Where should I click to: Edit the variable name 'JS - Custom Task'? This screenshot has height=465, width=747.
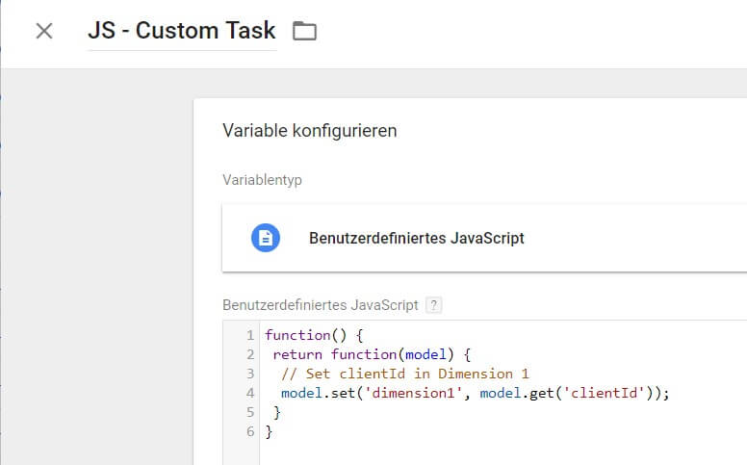[x=181, y=31]
